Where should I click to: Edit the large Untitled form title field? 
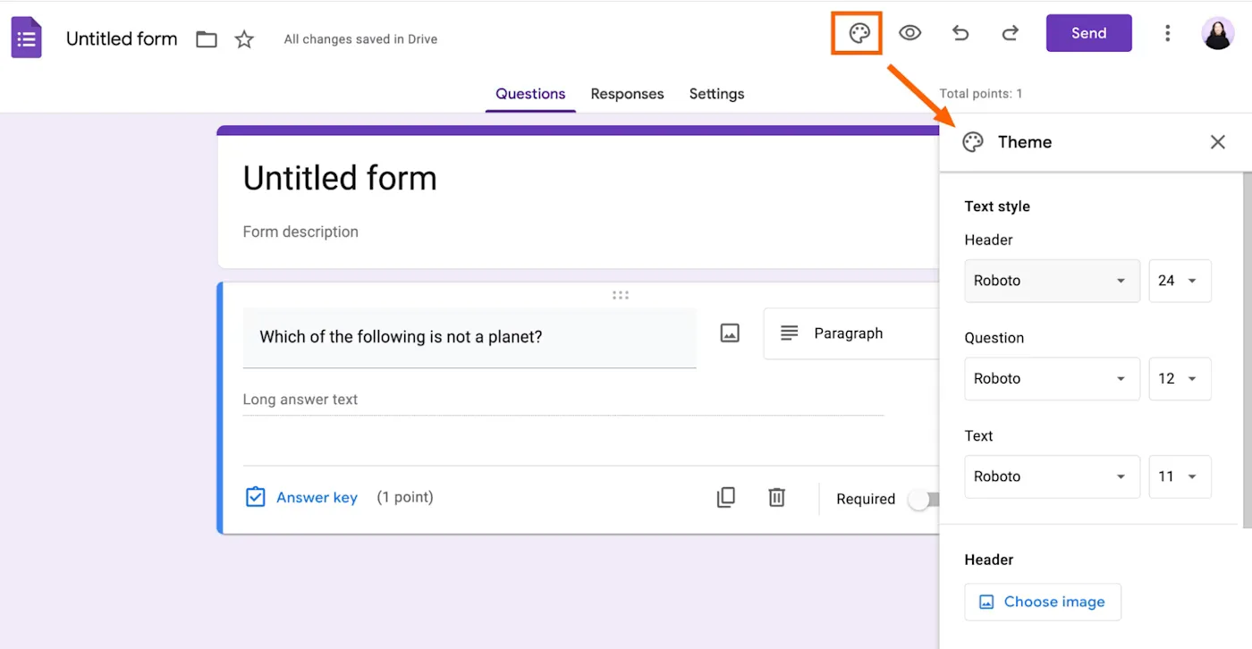340,178
